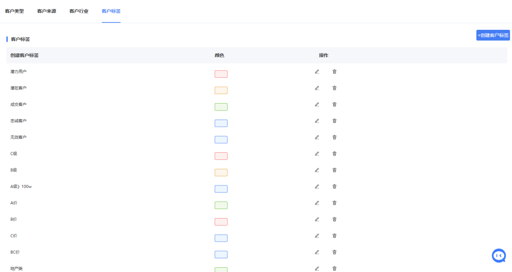Select the A级》100w tag name

[21, 187]
